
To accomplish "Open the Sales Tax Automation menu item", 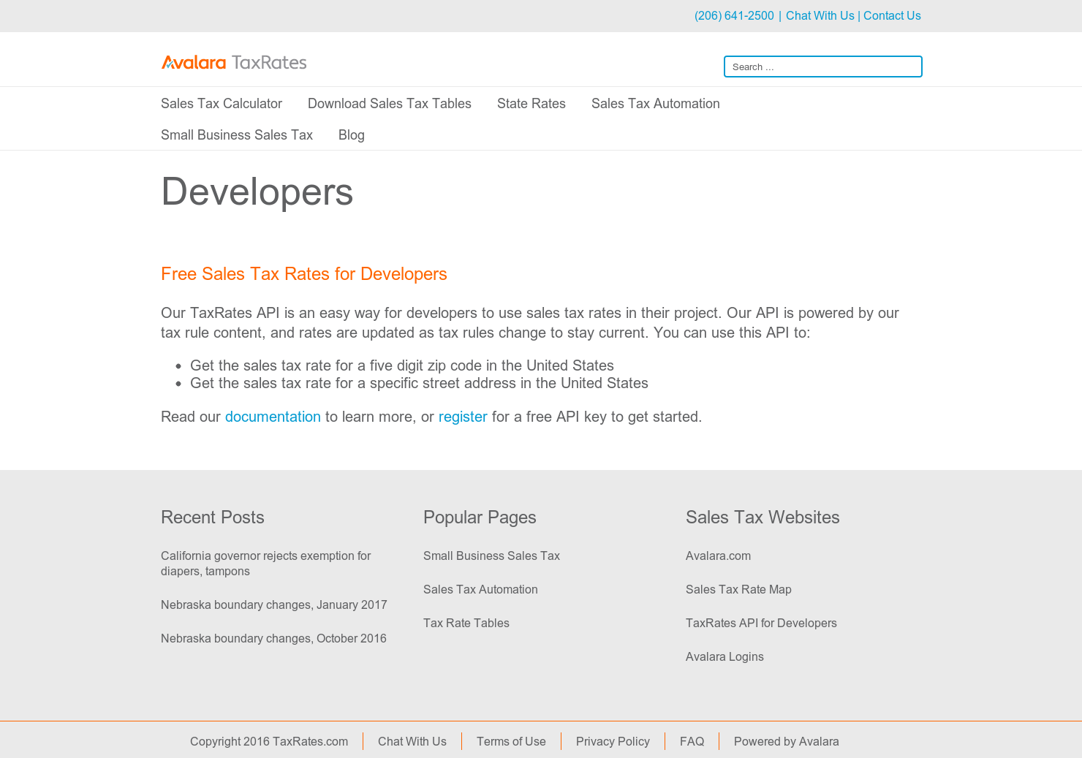I will 655,103.
